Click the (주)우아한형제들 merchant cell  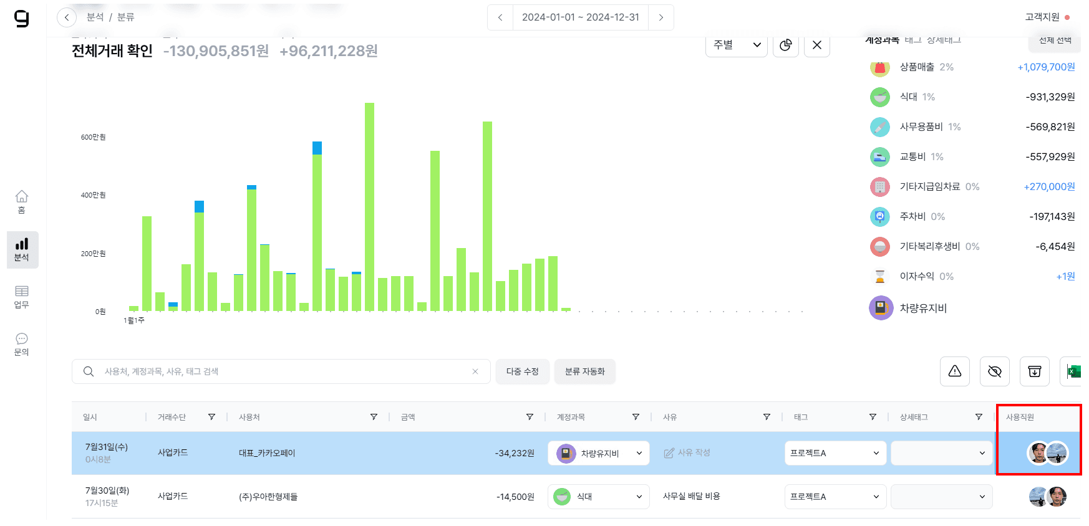point(268,497)
